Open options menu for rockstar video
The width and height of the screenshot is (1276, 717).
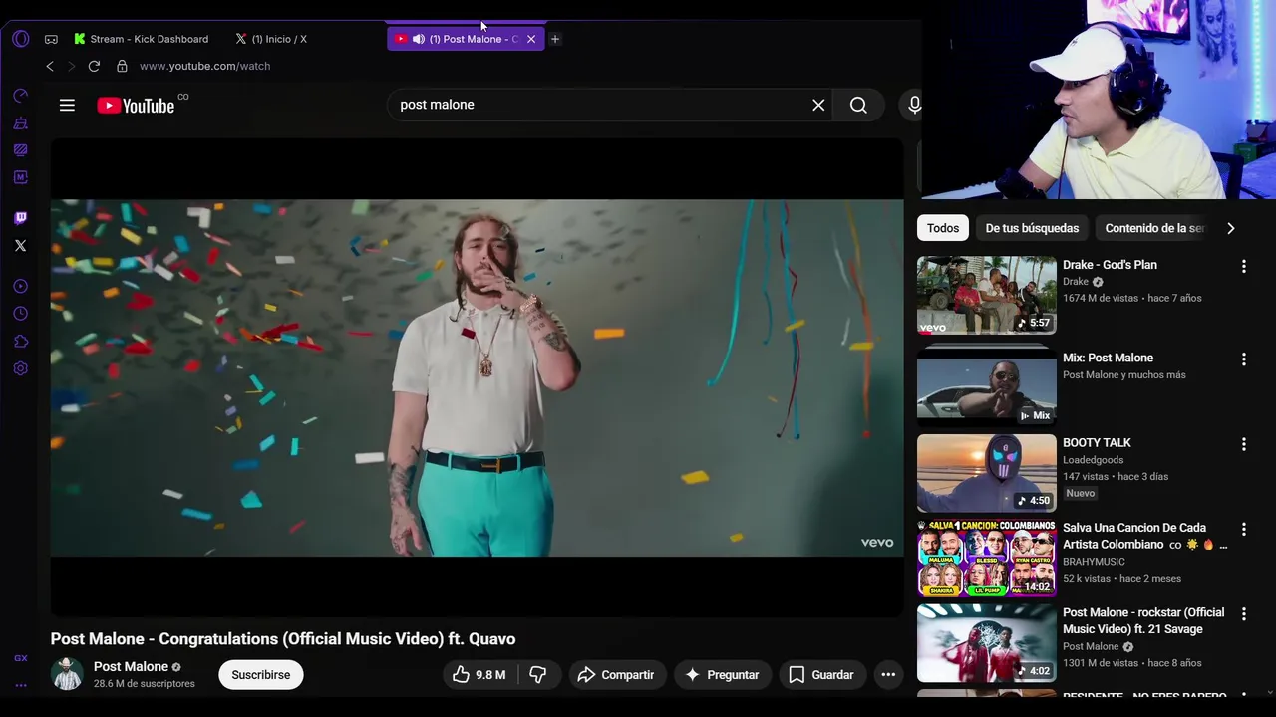1243,614
